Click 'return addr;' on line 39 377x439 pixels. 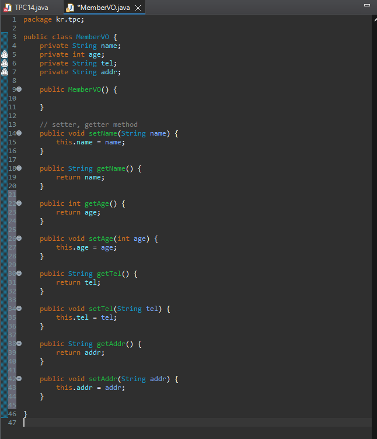click(x=80, y=352)
